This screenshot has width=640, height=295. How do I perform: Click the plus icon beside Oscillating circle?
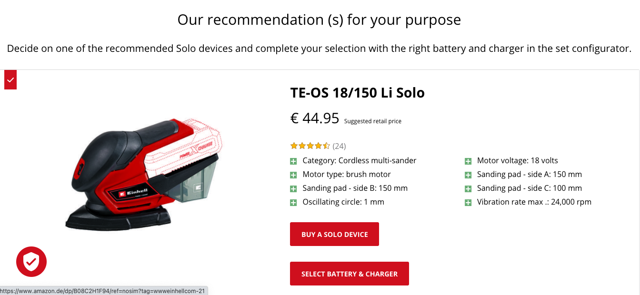[294, 202]
